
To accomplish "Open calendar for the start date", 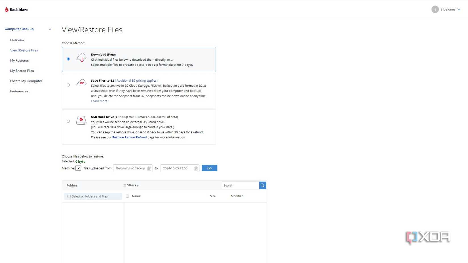I will coord(149,168).
